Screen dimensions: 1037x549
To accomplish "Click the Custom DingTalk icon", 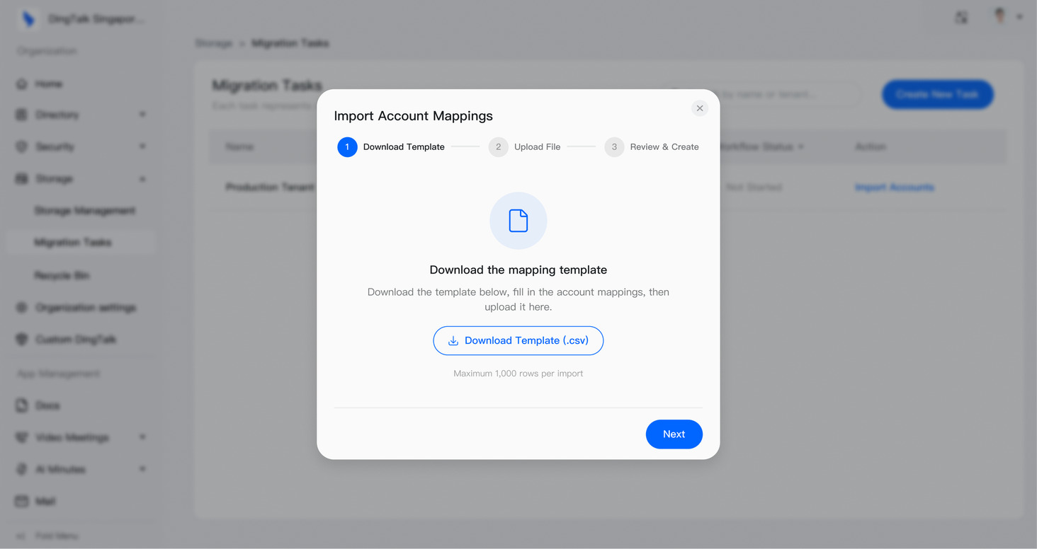I will (x=22, y=340).
